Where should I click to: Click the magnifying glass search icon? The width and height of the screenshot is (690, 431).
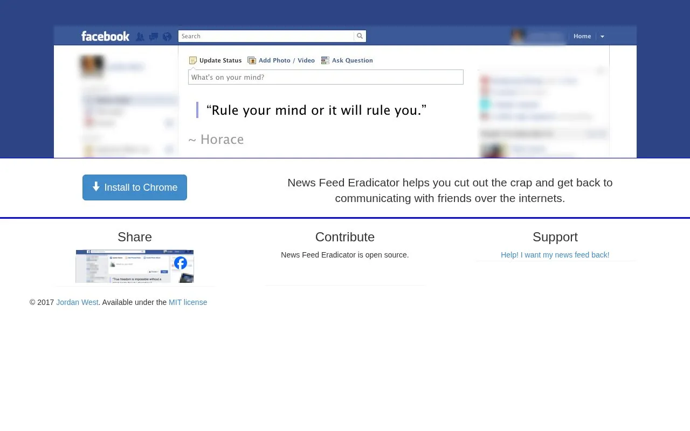coord(360,36)
